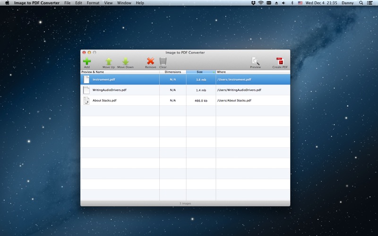Click the /Users/WritingAudioDrivers.pdf path

tap(239, 90)
